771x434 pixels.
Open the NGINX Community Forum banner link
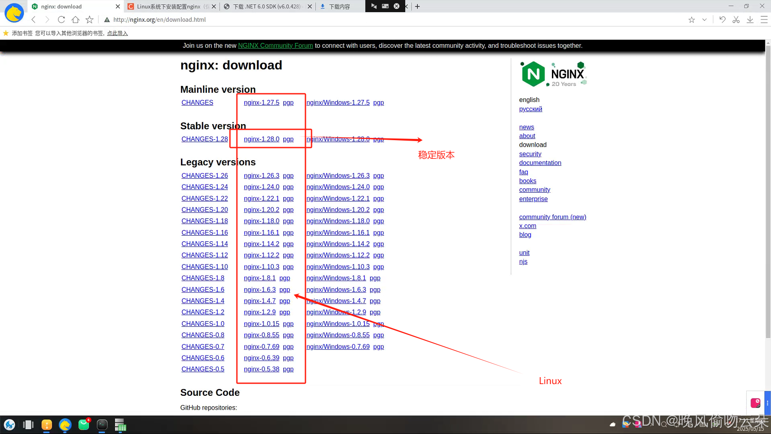click(x=275, y=46)
